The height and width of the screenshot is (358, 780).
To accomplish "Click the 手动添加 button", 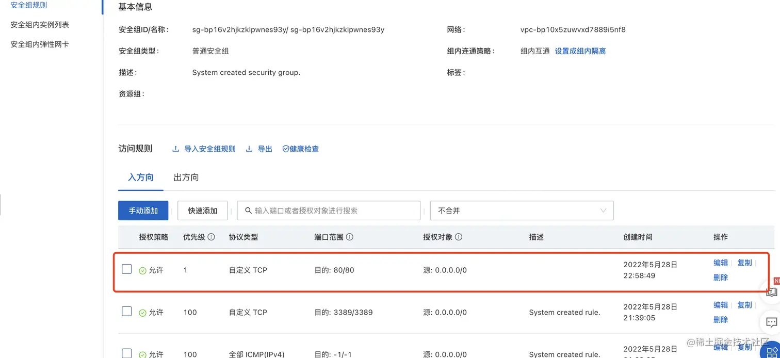I will [x=143, y=210].
